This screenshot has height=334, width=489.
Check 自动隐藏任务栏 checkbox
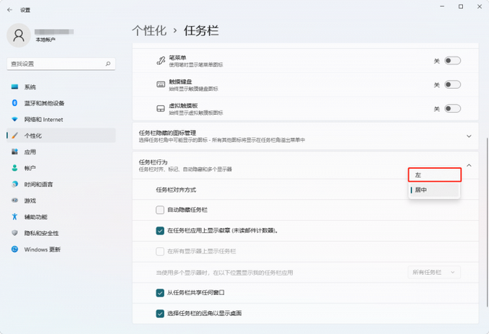click(x=160, y=210)
